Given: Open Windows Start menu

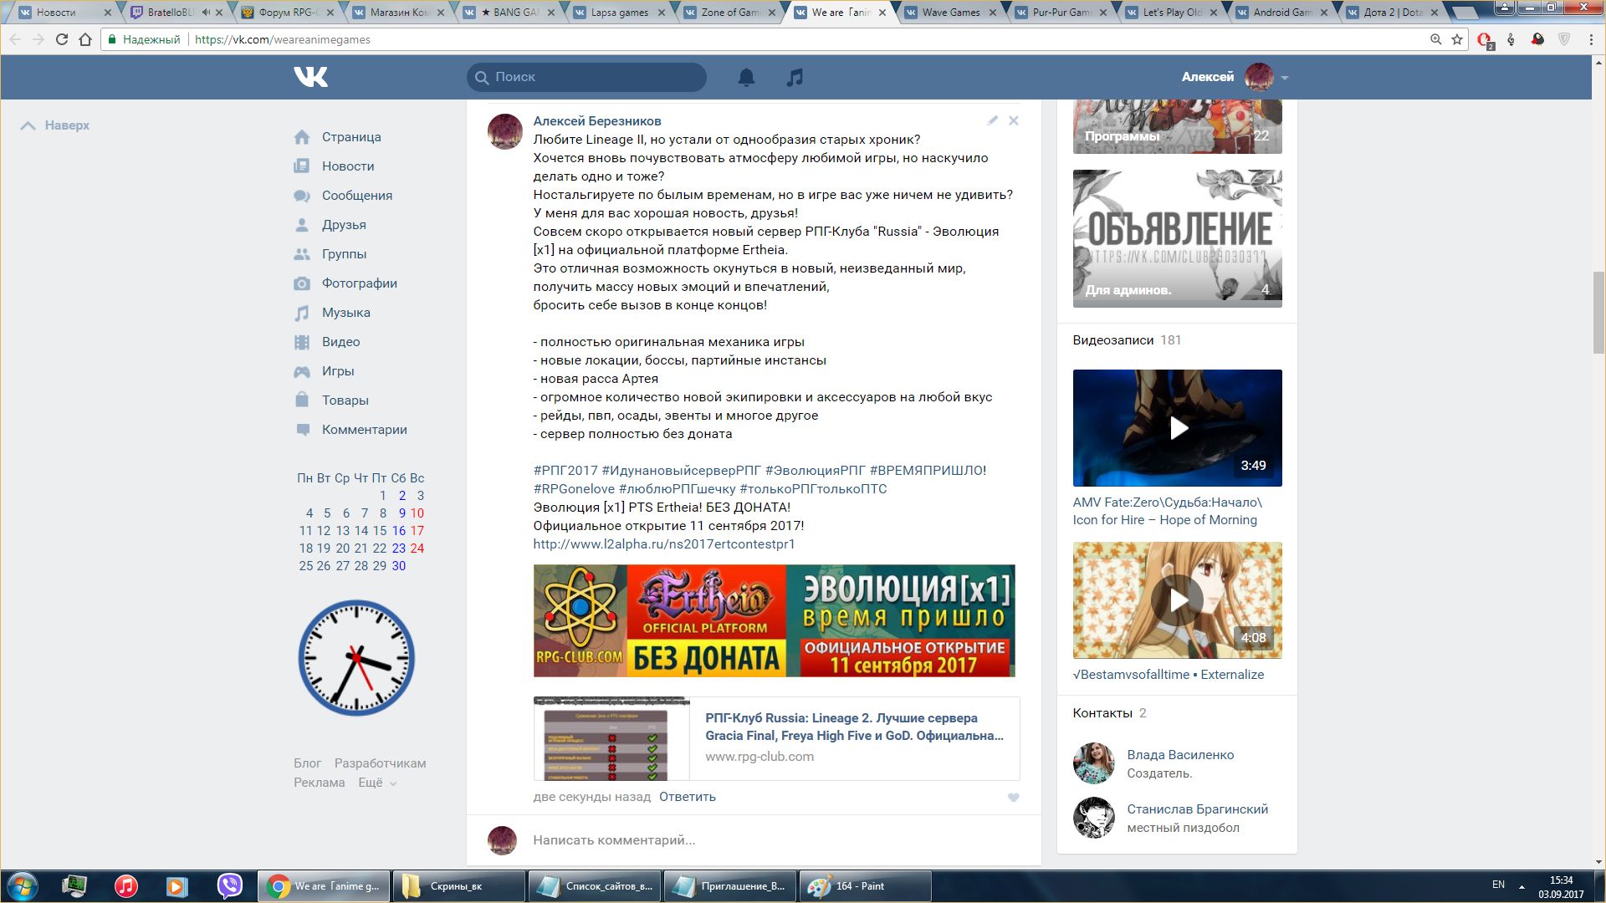Looking at the screenshot, I should click(23, 886).
